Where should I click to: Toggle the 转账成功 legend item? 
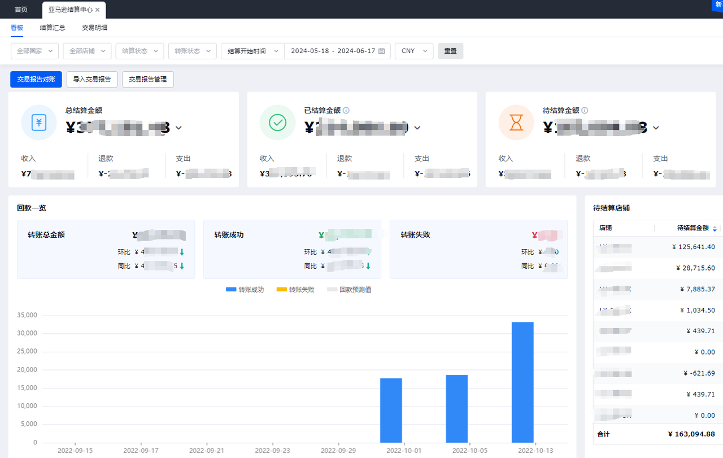(245, 290)
